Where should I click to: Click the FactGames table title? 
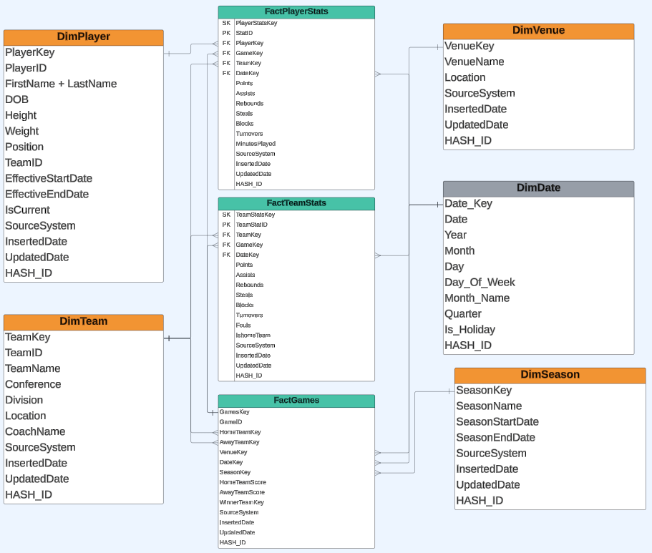point(296,401)
